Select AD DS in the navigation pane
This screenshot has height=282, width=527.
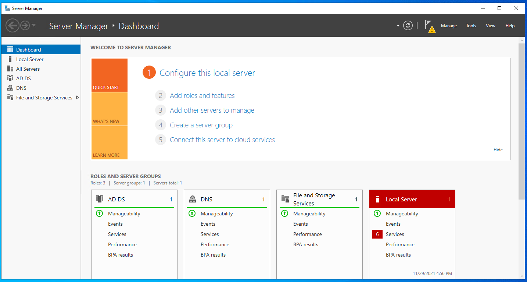pos(41,78)
